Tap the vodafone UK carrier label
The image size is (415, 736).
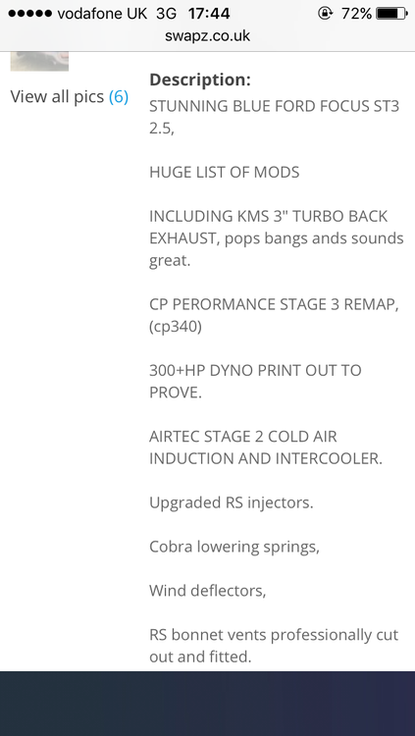pos(102,14)
